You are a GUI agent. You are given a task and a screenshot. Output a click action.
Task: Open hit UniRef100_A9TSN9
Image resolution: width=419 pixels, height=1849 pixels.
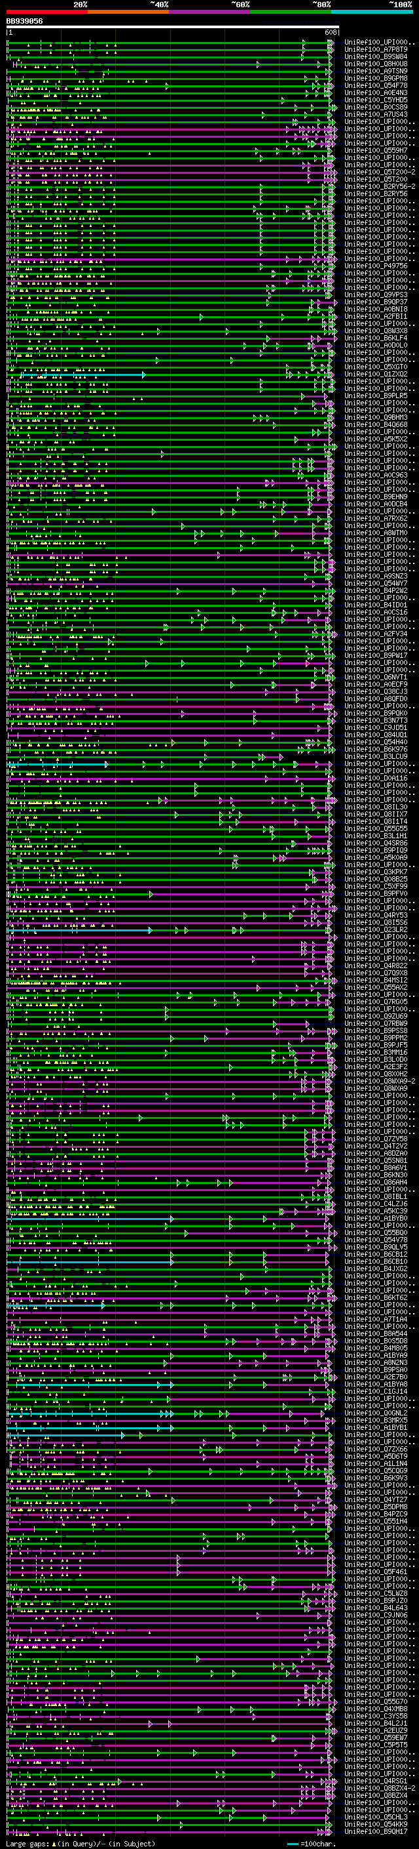(x=376, y=71)
